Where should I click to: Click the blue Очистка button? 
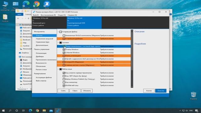[161, 91]
